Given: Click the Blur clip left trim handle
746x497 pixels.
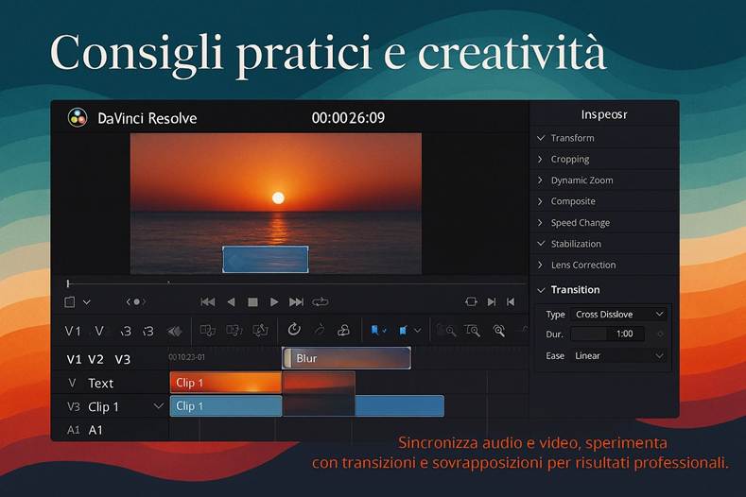Looking at the screenshot, I should coord(286,358).
